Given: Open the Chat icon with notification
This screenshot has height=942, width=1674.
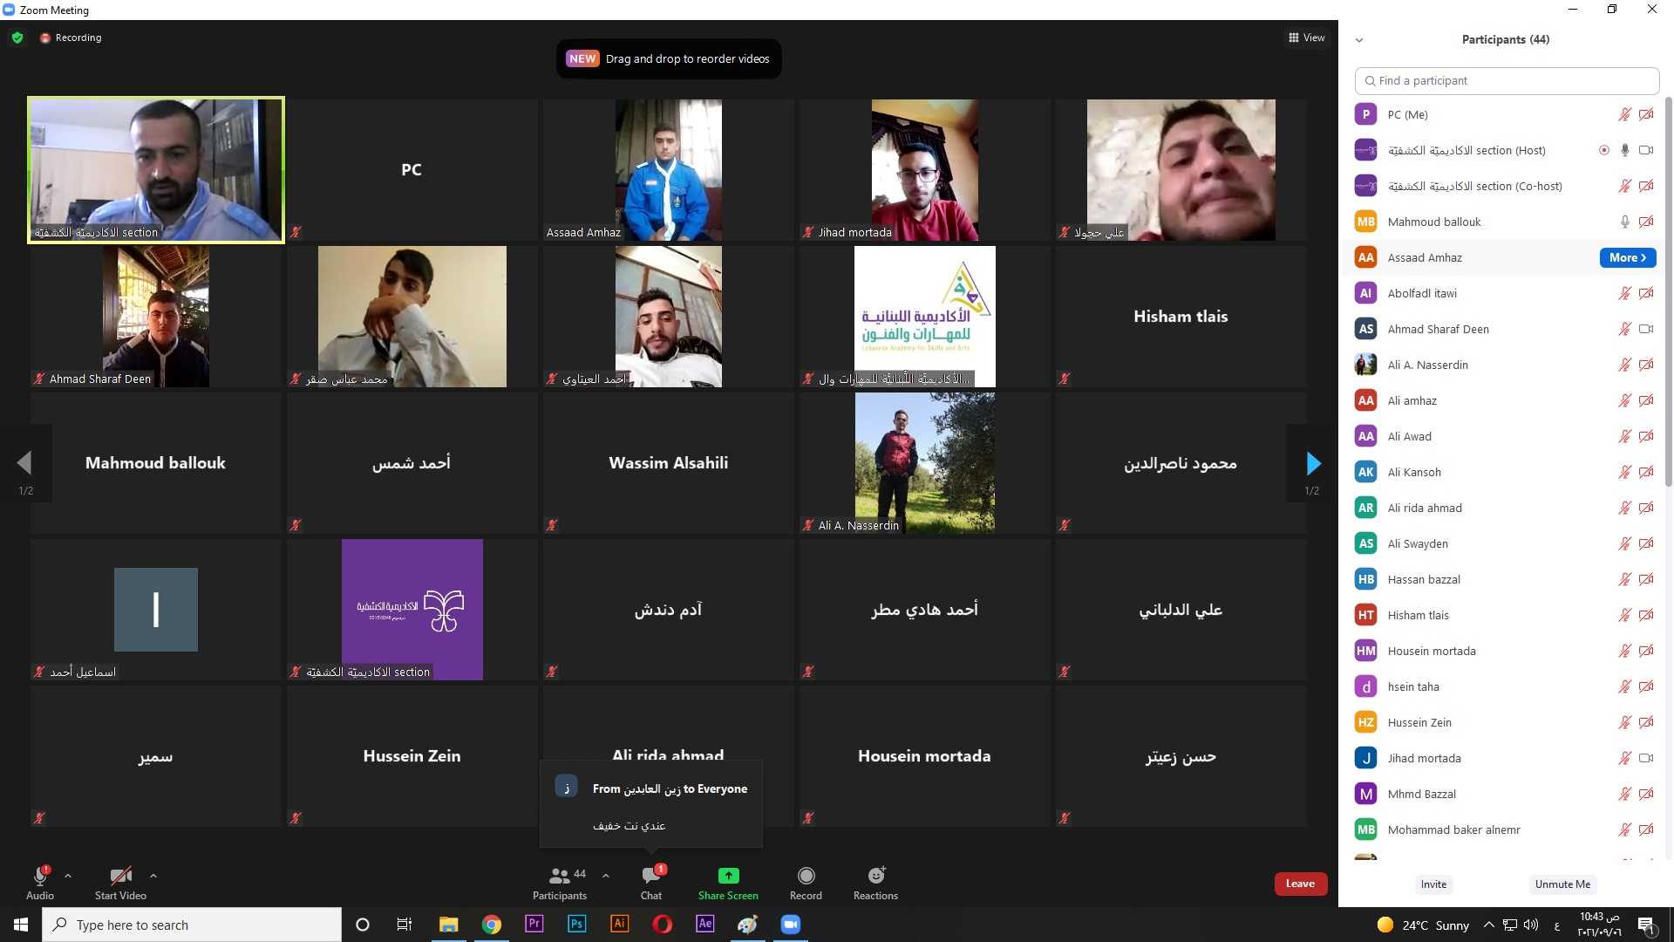Looking at the screenshot, I should coord(650,876).
